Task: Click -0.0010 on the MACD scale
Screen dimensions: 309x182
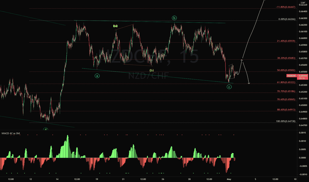Action: point(303,174)
